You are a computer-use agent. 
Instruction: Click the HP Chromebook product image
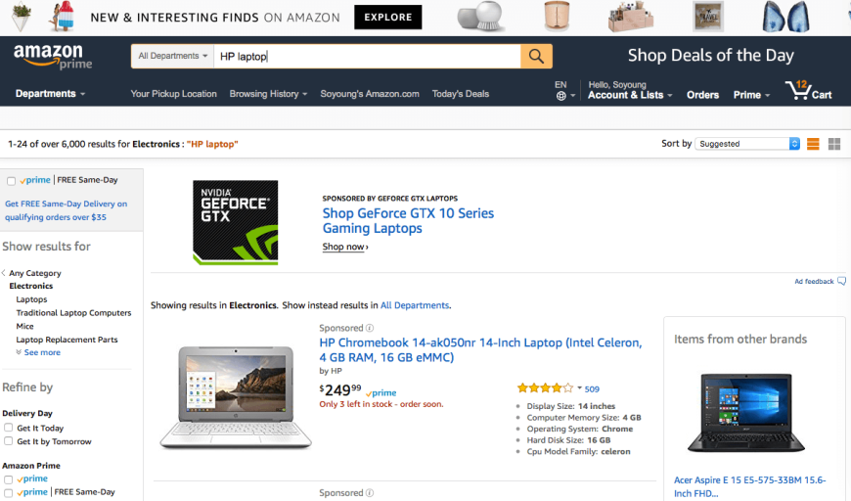tap(236, 398)
